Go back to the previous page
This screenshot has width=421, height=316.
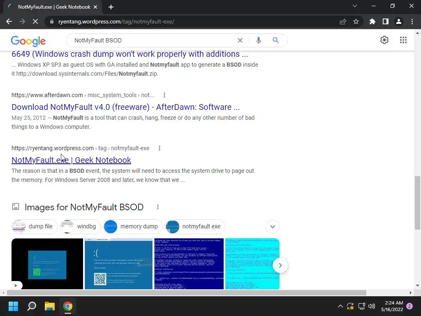point(9,21)
